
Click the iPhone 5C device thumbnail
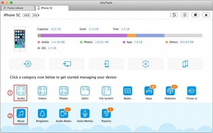[x=20, y=39]
